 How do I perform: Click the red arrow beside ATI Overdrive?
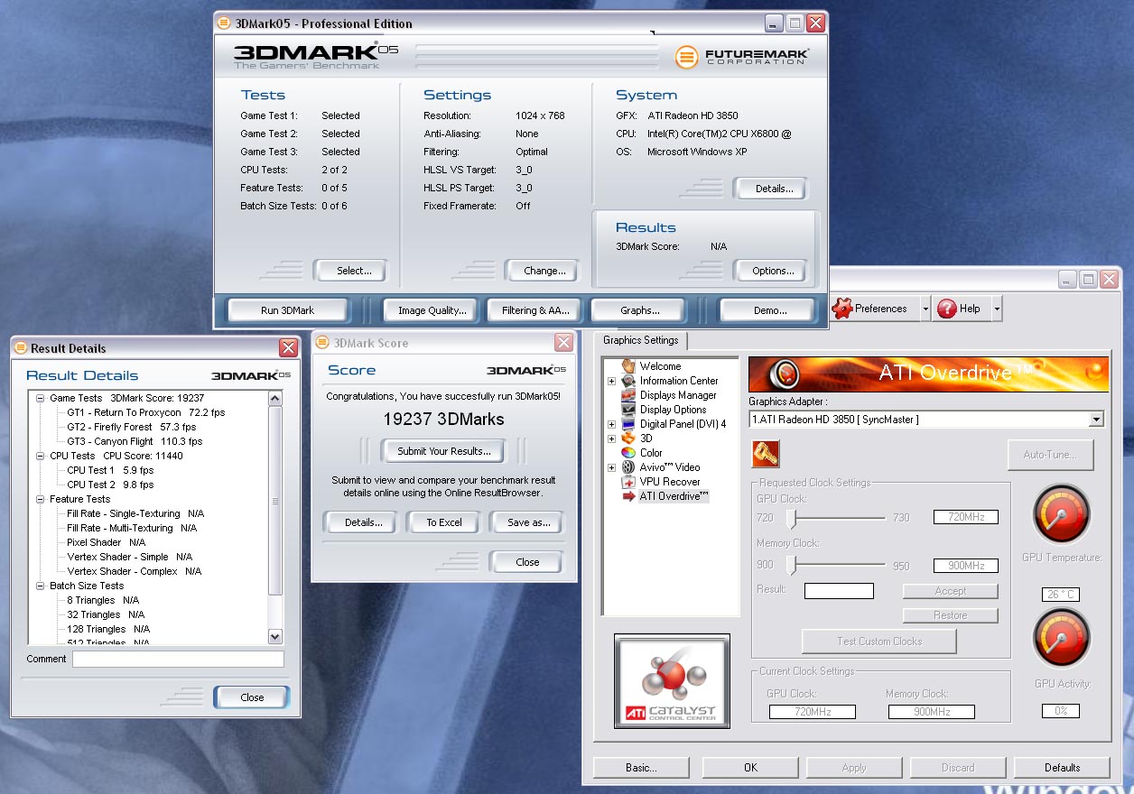628,496
